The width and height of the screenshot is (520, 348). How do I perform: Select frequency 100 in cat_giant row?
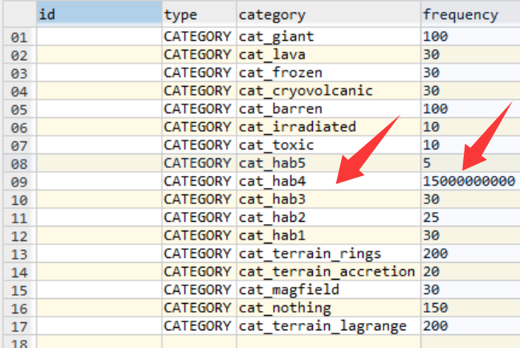click(470, 36)
